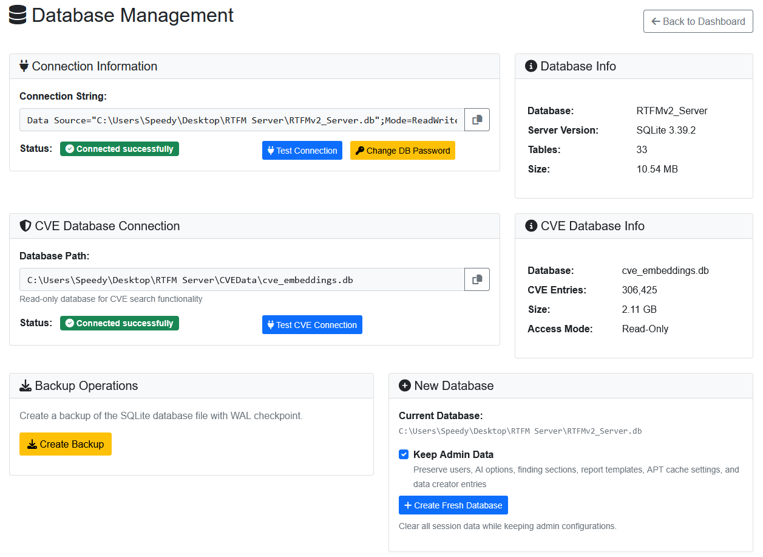Copy the CVE database path
The height and width of the screenshot is (557, 763).
tap(477, 279)
